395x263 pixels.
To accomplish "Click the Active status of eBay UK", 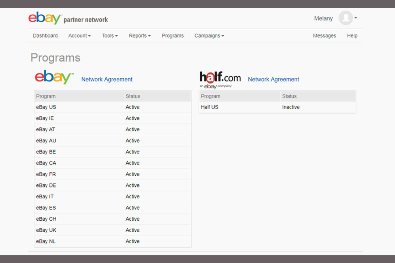I will click(x=133, y=230).
